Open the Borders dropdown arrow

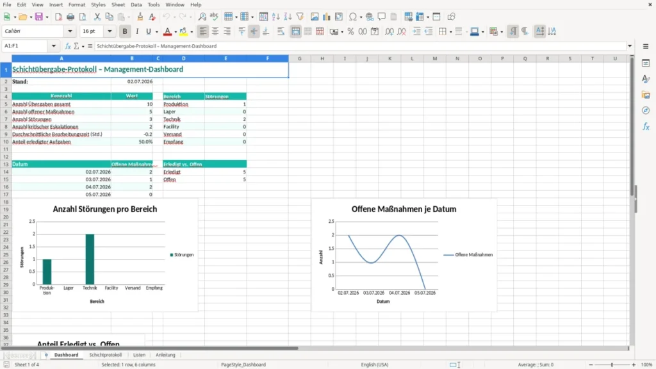pos(450,32)
